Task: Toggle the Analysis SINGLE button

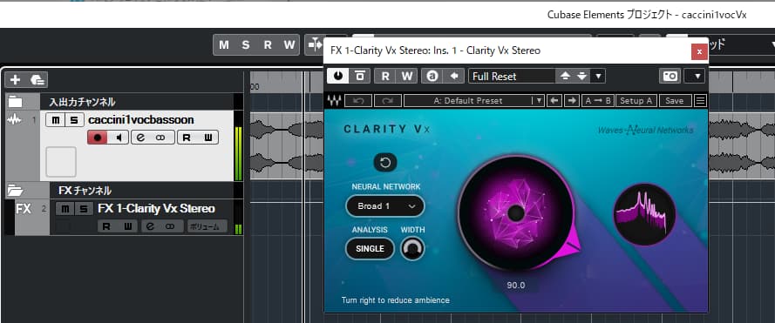Action: [x=370, y=248]
